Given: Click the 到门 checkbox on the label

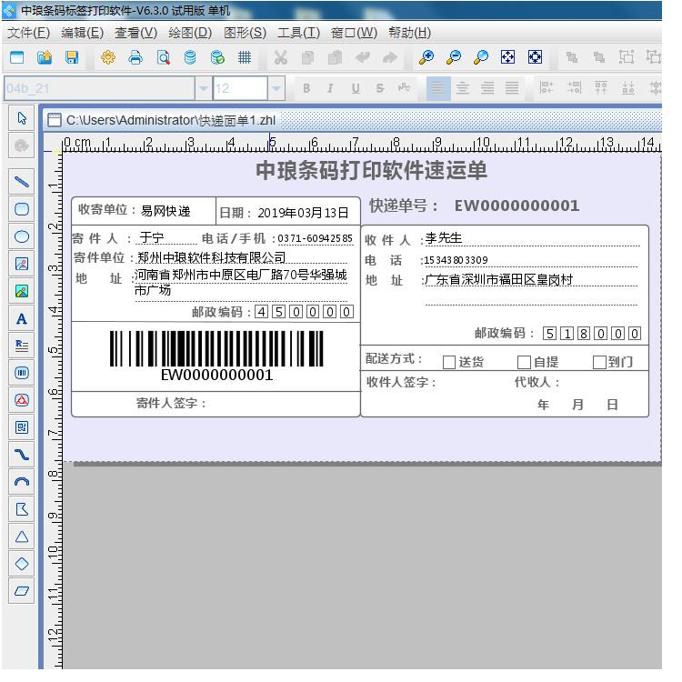Looking at the screenshot, I should [599, 362].
